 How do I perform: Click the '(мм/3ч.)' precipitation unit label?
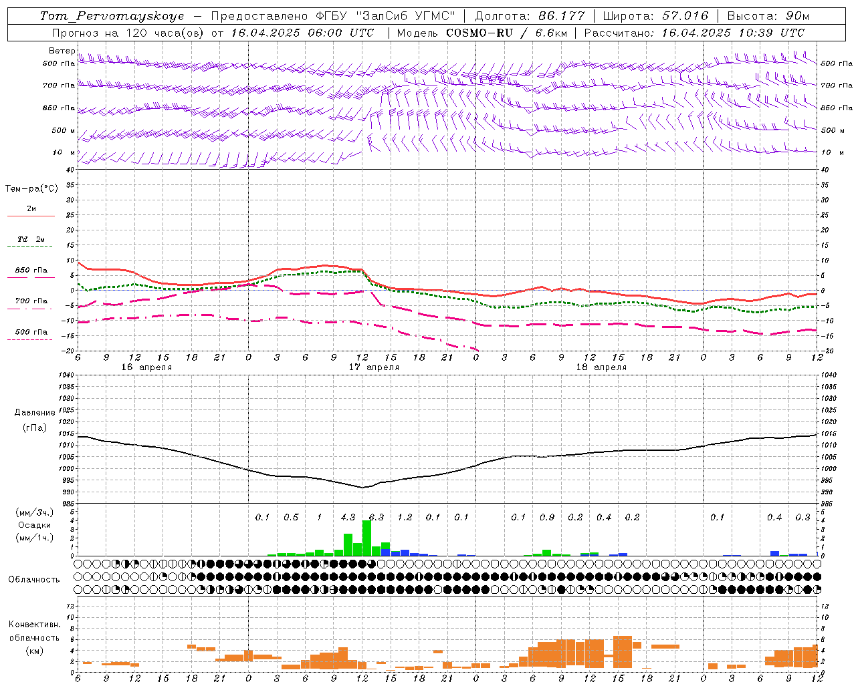(x=34, y=512)
